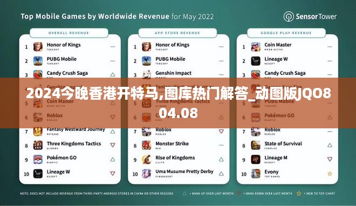Select the Google Play Revenue tab header
Viewport: 356px width, 206px height.
click(286, 33)
